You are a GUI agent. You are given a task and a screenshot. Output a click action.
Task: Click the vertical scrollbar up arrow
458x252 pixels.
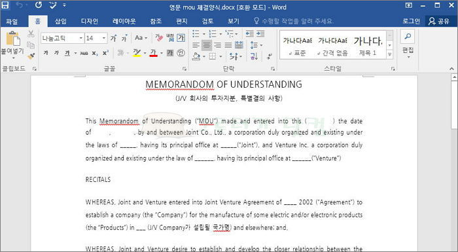pyautogui.click(x=454, y=77)
